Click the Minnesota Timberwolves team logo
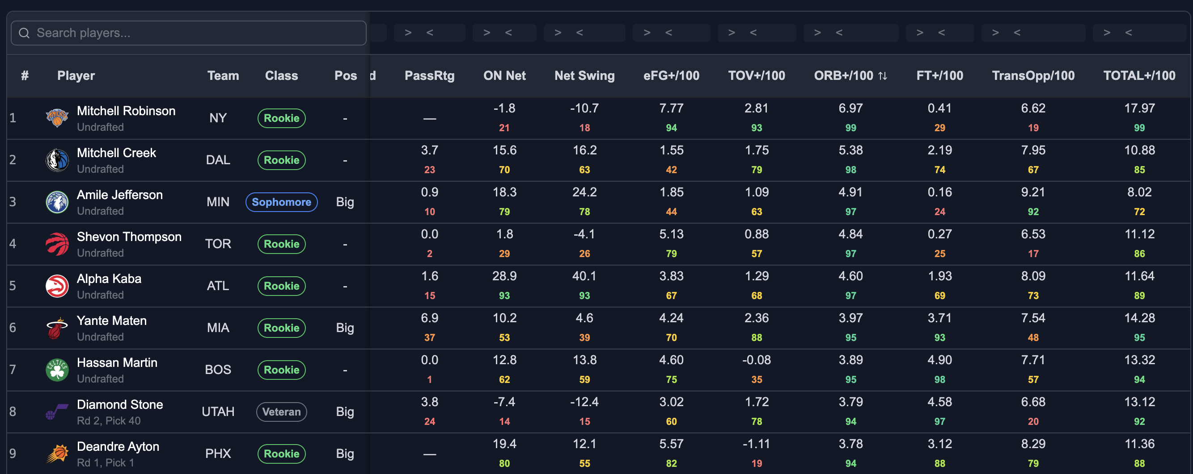This screenshot has height=474, width=1193. tap(57, 202)
